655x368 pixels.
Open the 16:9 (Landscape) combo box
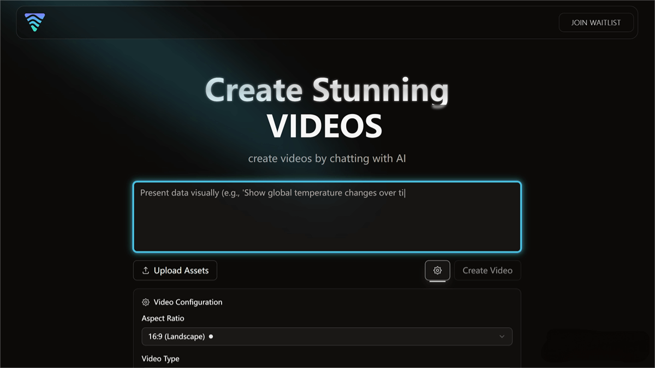click(326, 336)
